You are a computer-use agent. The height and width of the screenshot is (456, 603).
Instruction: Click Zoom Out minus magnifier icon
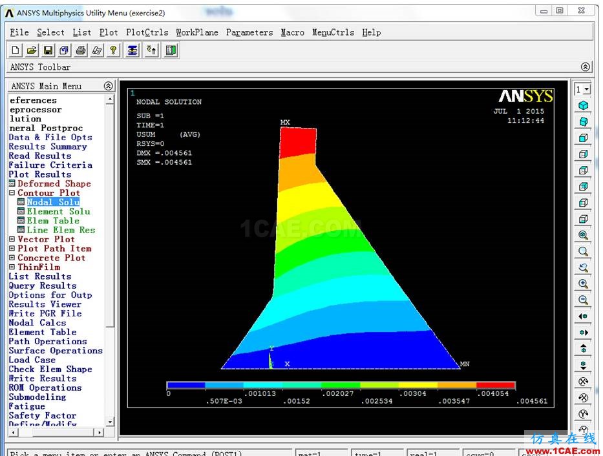(584, 300)
